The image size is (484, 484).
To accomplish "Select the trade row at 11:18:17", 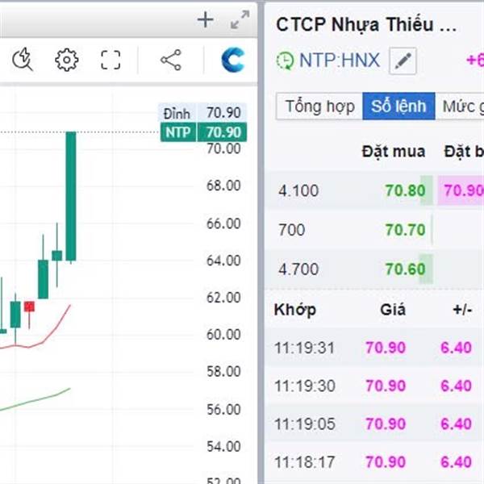I will click(x=374, y=462).
